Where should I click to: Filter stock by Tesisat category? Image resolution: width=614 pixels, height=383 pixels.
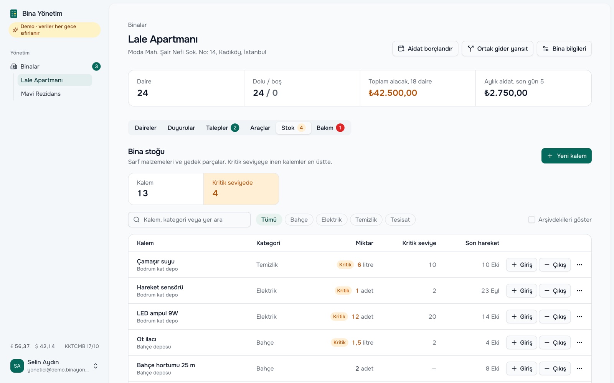400,220
